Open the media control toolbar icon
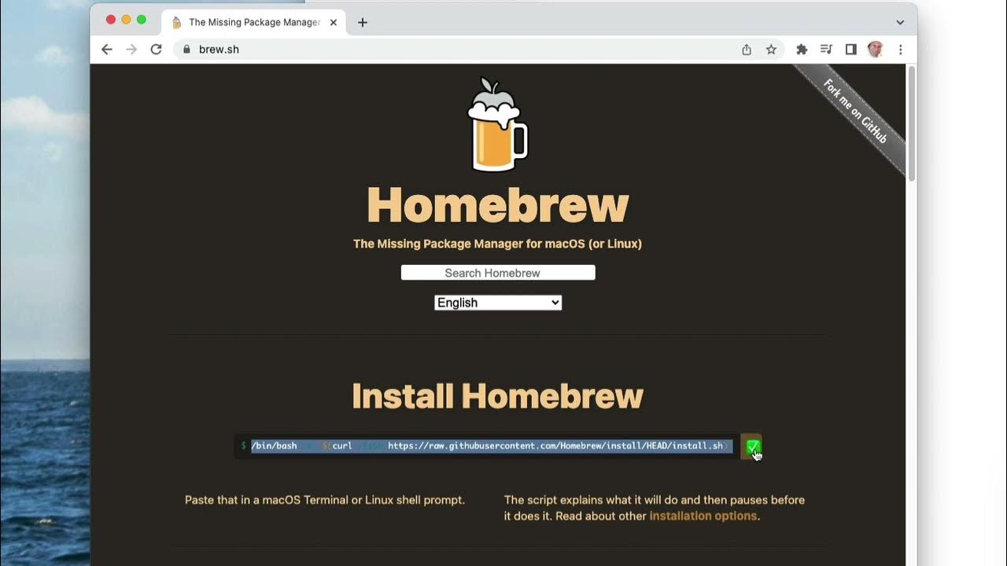1007x566 pixels. click(x=826, y=50)
